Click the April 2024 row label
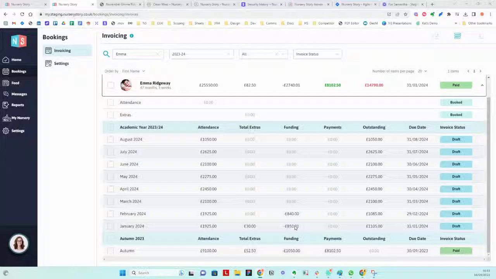Screen dimensions: 496x279 pos(129,189)
